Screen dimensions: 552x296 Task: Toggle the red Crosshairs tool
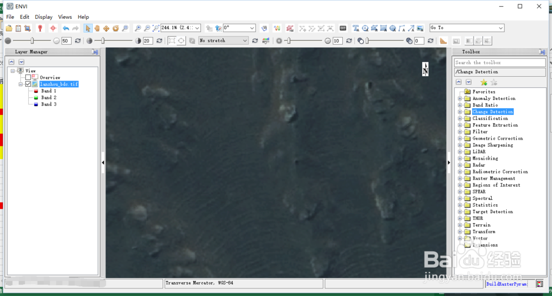53,28
